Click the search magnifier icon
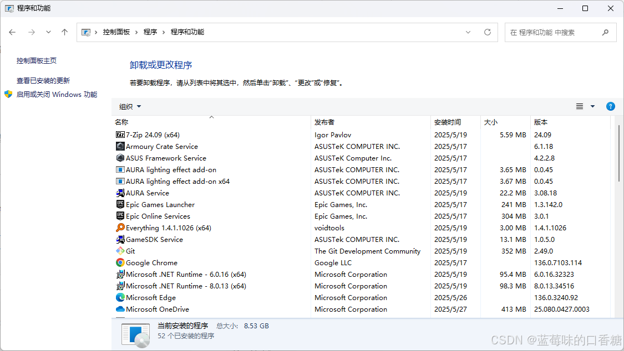The width and height of the screenshot is (624, 351). (605, 32)
